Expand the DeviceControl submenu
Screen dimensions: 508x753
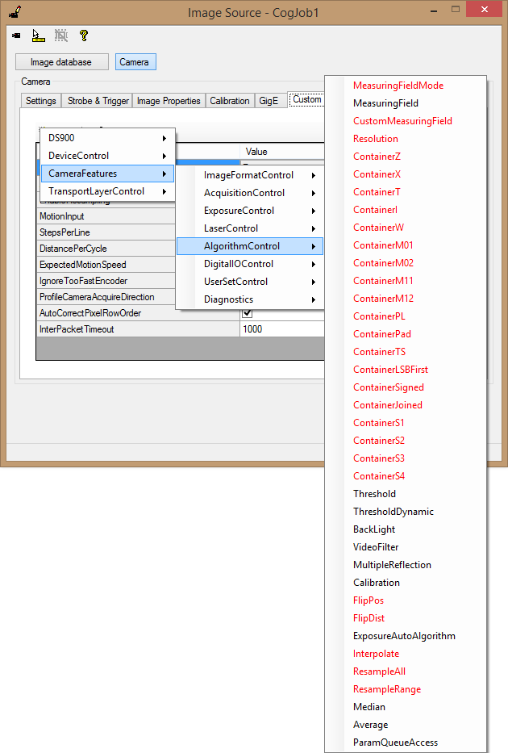(x=107, y=156)
